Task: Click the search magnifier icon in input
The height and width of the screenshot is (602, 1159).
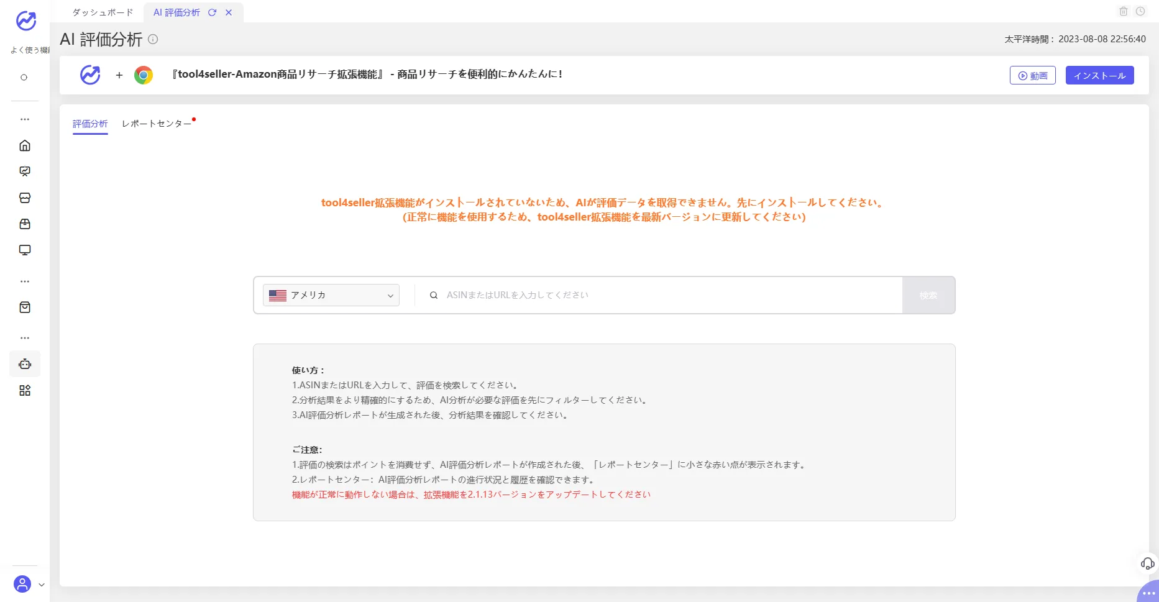Action: 434,295
